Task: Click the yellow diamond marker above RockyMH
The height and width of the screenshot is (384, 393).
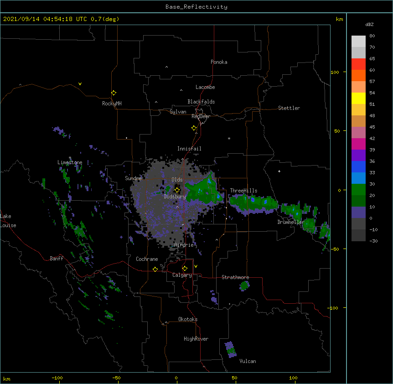Action: coord(114,93)
